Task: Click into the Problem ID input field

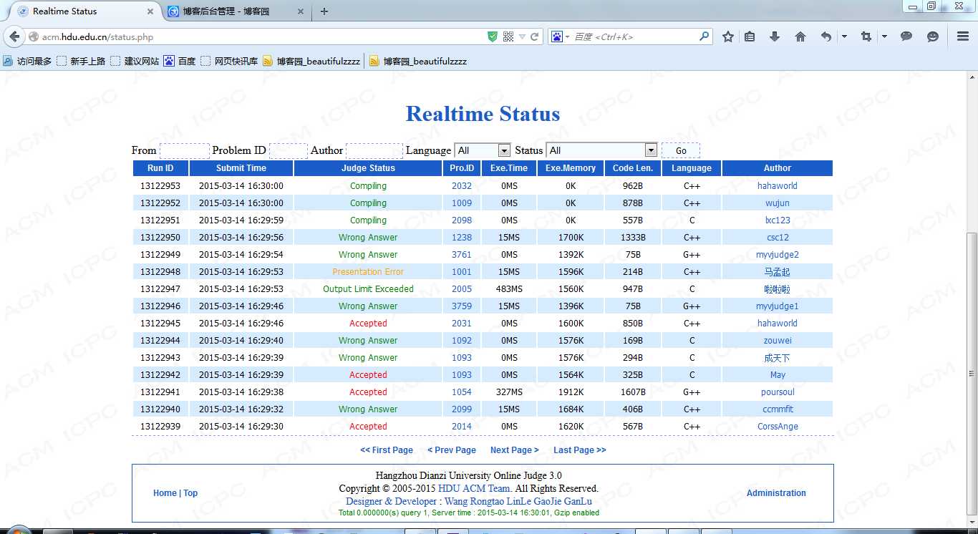Action: (288, 150)
